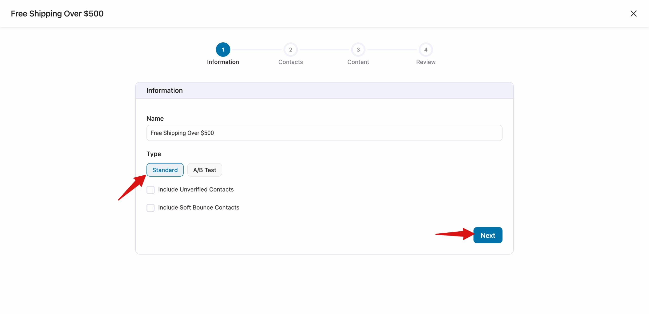Click the Review step label

(425, 62)
